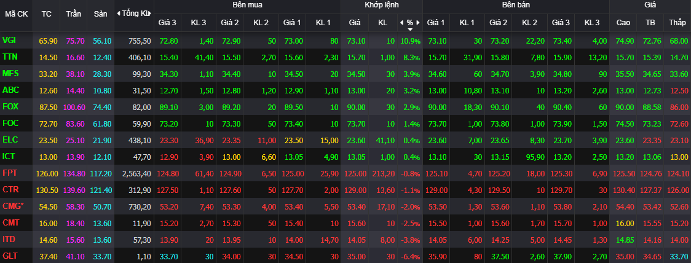Click the Cao column header

pyautogui.click(x=623, y=23)
